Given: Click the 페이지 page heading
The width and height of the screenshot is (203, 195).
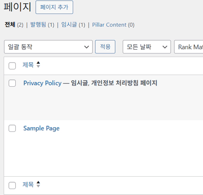Looking at the screenshot, I should pyautogui.click(x=17, y=7).
